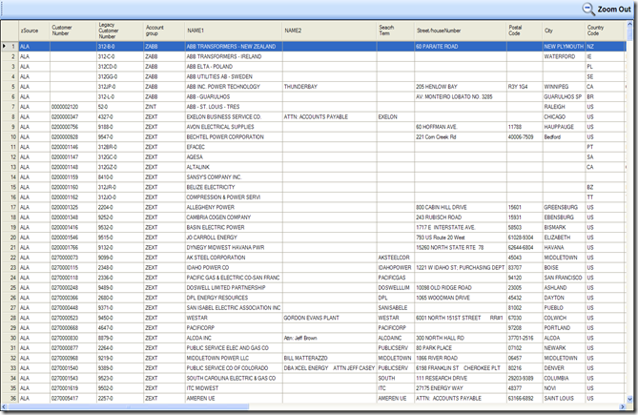Click cell ATTN: ACCOUNTS PAYABLE in NAME2
The height and width of the screenshot is (415, 638).
point(330,116)
